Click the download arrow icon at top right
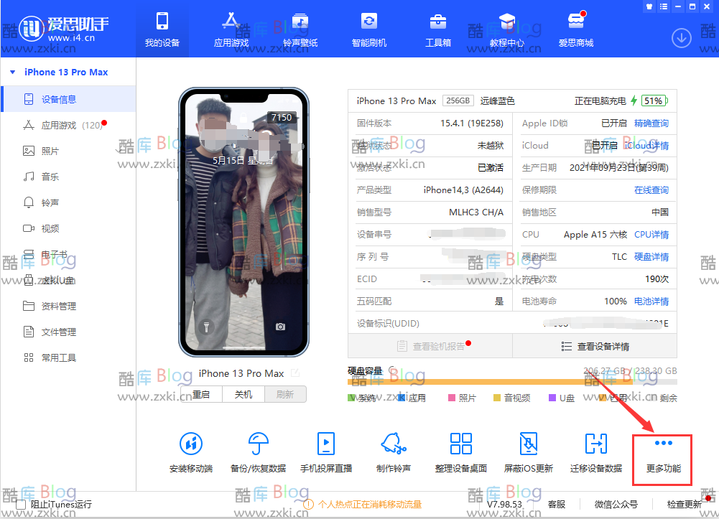The image size is (719, 519). 681,37
